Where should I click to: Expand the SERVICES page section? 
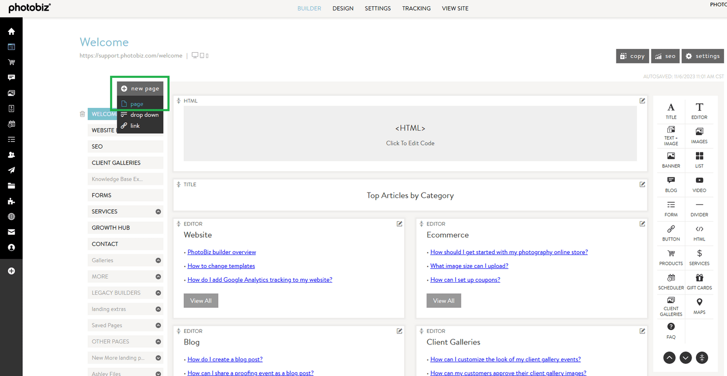point(158,211)
